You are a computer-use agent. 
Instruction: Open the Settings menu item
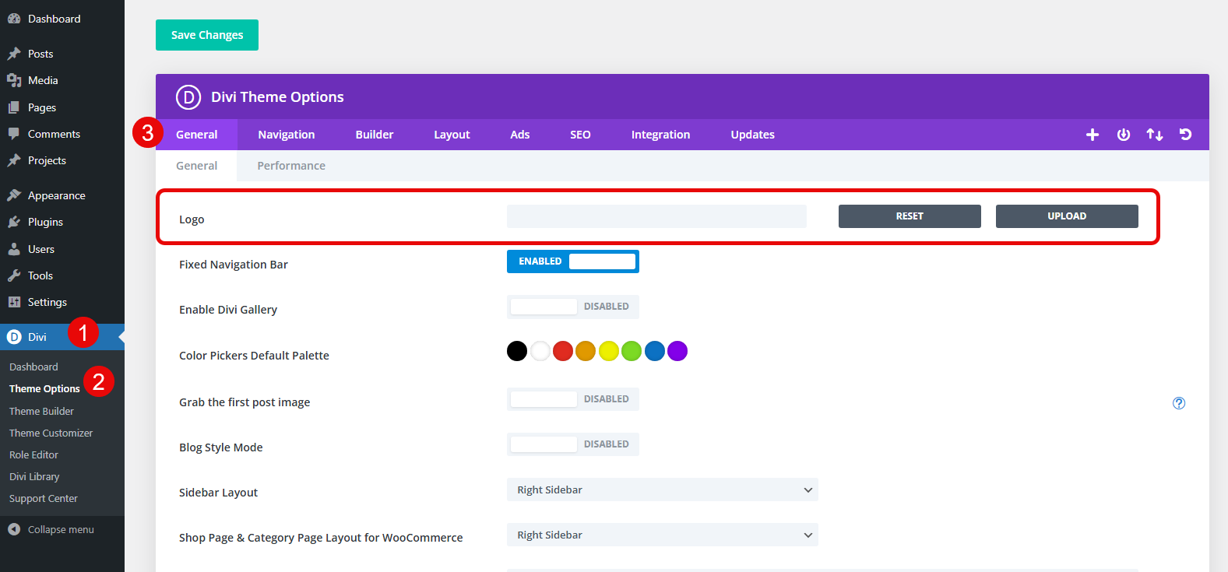pyautogui.click(x=62, y=302)
